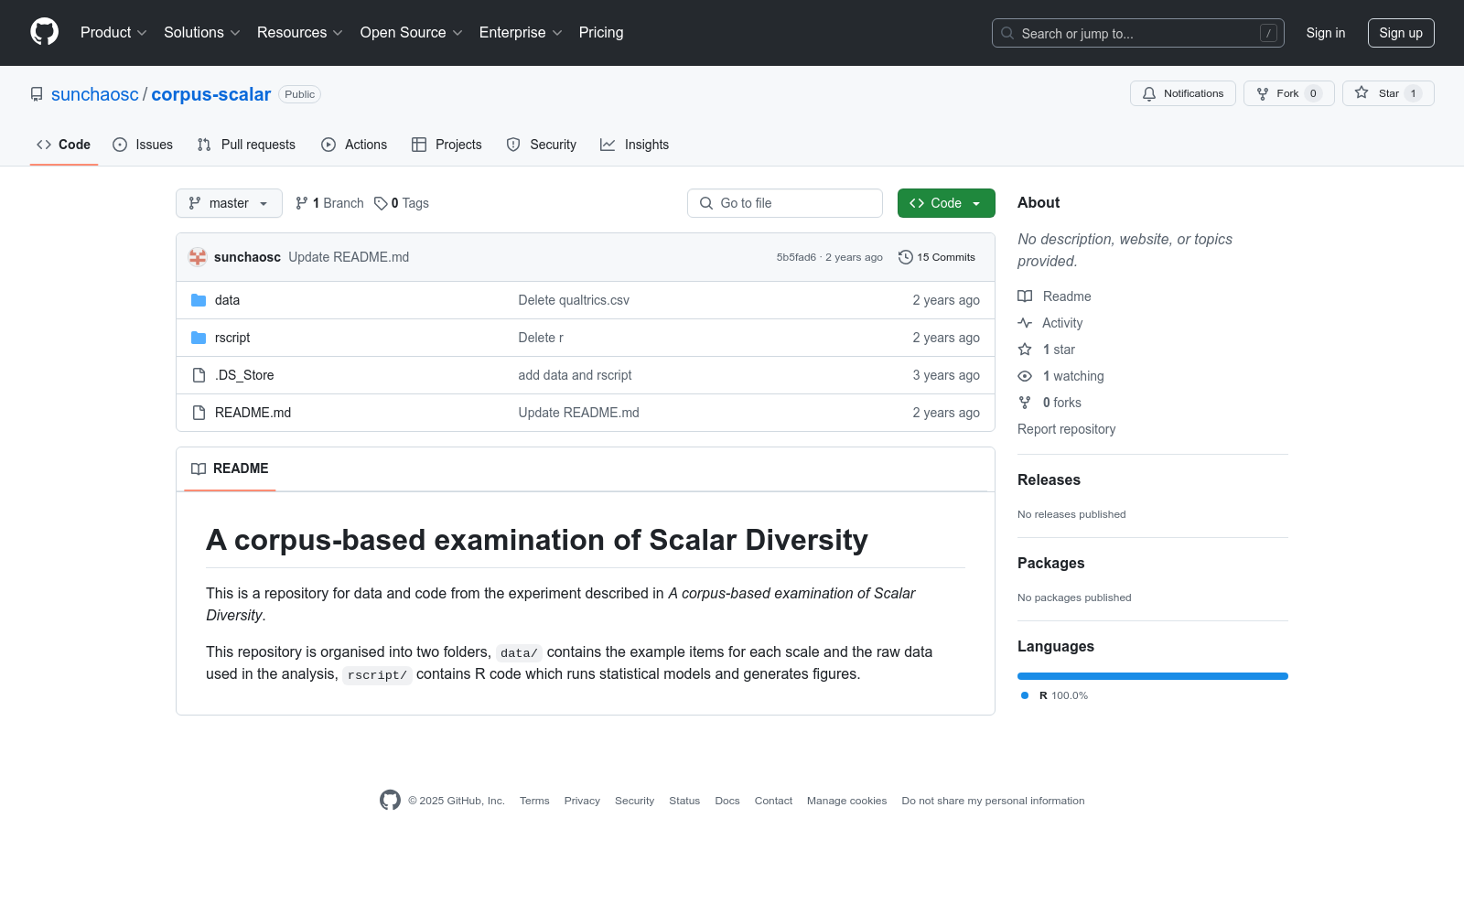Image resolution: width=1464 pixels, height=915 pixels.
Task: Click the eye icon beside 1 watching
Action: [x=1025, y=376]
